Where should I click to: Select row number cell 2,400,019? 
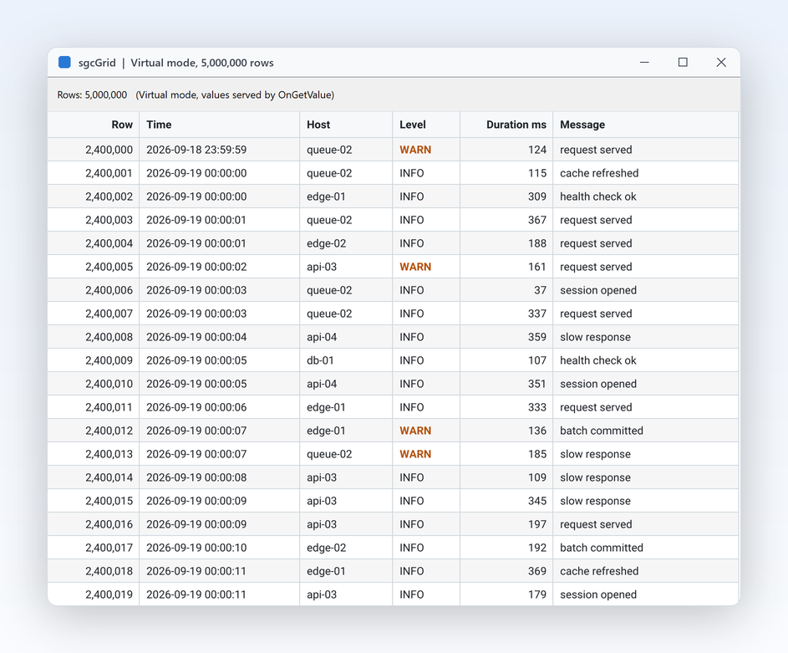[x=94, y=594]
